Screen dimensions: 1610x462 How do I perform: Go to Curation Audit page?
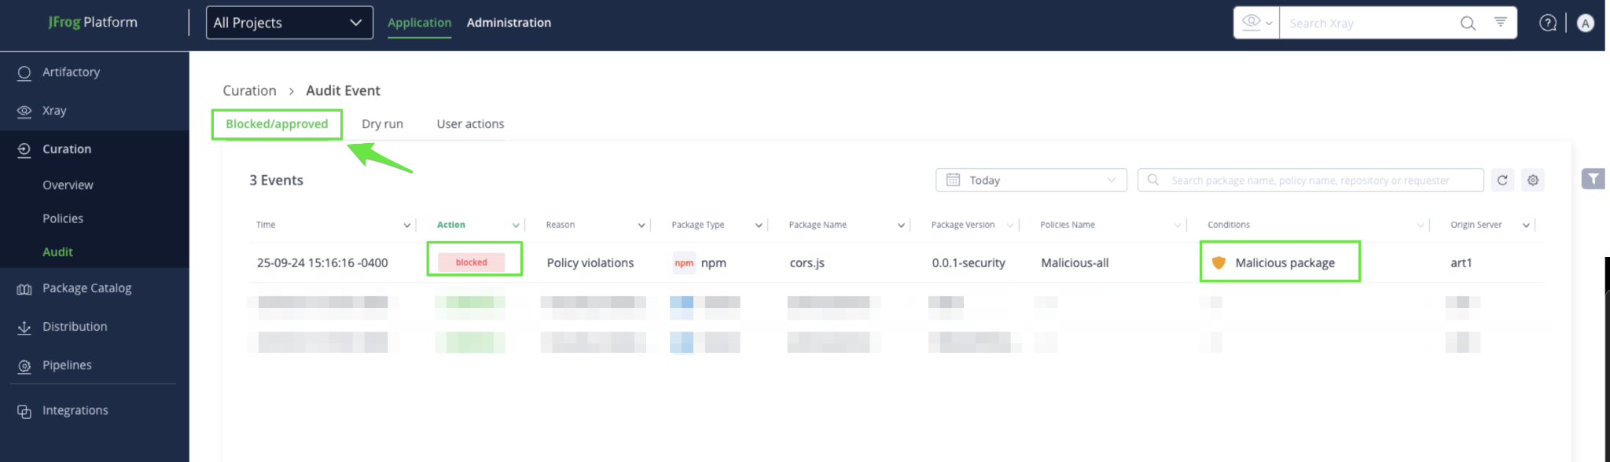(x=57, y=252)
